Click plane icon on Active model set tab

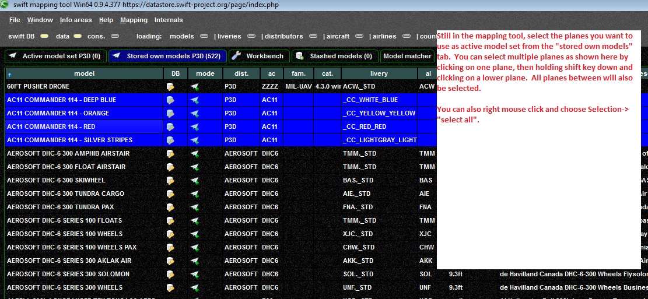(x=13, y=56)
